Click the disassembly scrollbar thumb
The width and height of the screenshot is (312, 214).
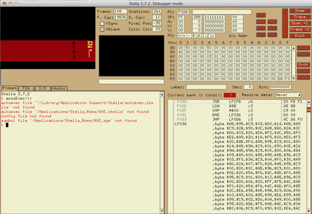tap(309, 109)
